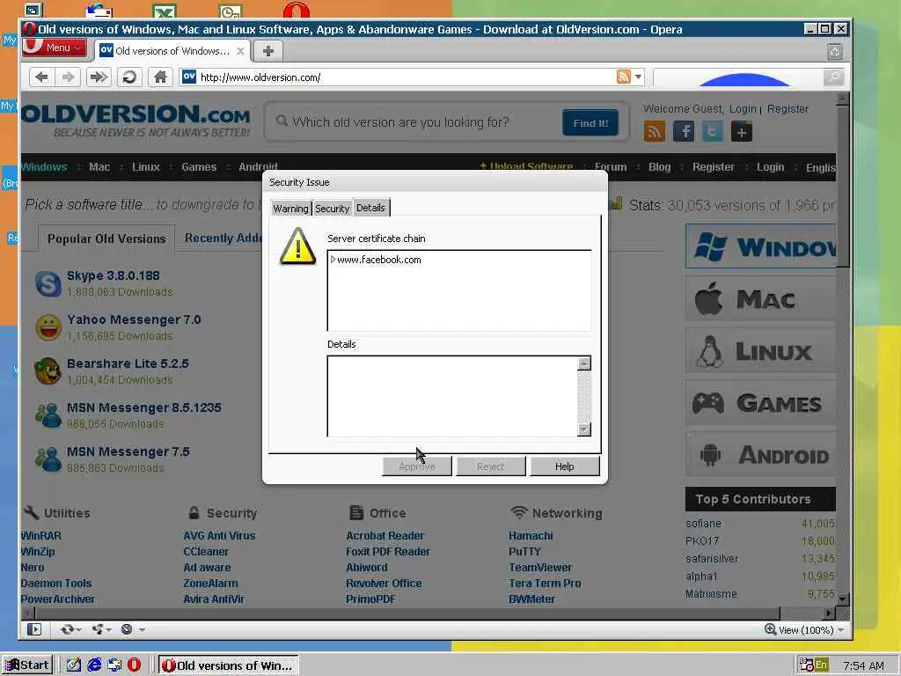
Task: Click the Linux penguin category banner
Action: (x=760, y=350)
